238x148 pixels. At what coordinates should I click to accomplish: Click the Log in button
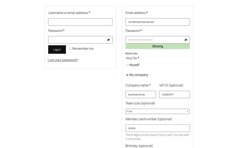(x=57, y=49)
